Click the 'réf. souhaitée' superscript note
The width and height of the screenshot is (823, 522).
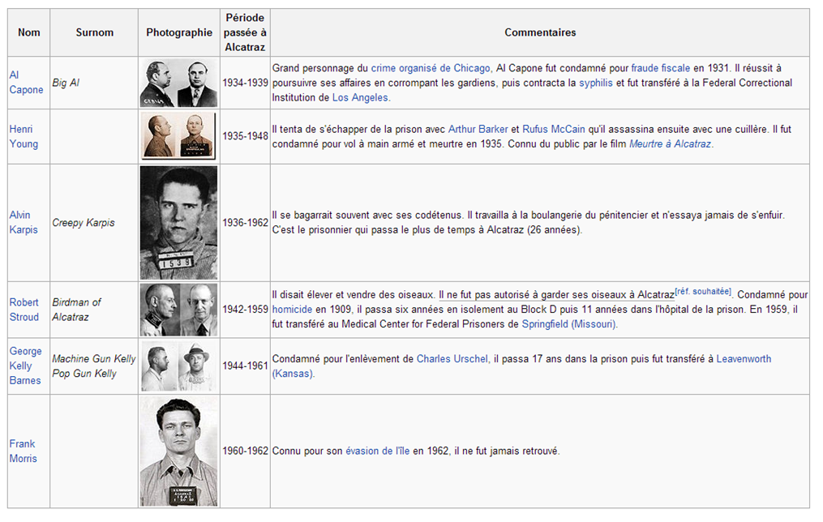[703, 292]
